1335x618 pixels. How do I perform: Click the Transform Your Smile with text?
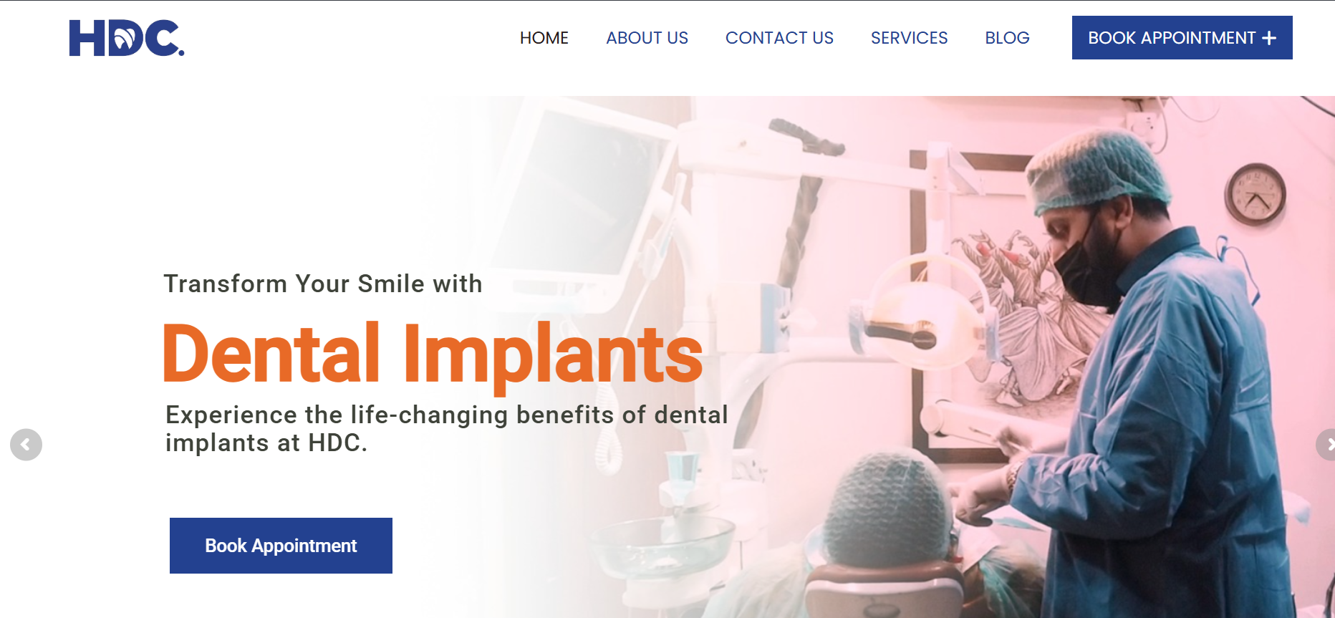[x=323, y=284]
